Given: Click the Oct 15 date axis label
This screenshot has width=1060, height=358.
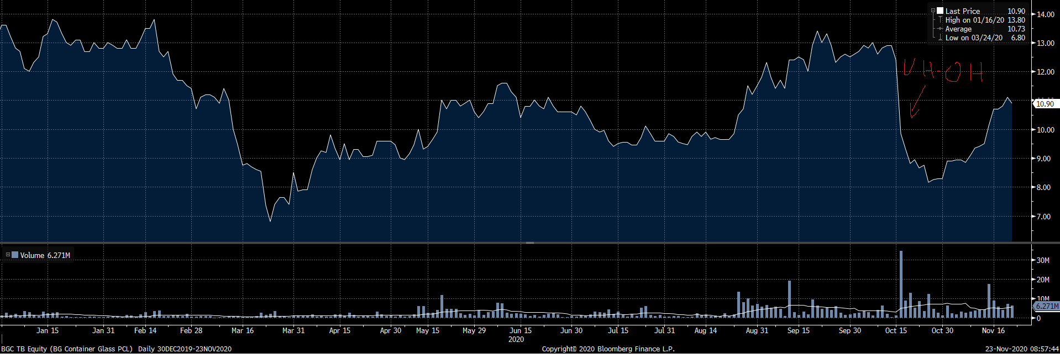Looking at the screenshot, I should tap(895, 330).
